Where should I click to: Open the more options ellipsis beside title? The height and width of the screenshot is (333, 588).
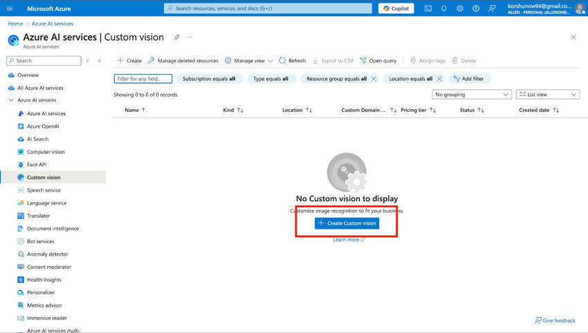pyautogui.click(x=190, y=37)
